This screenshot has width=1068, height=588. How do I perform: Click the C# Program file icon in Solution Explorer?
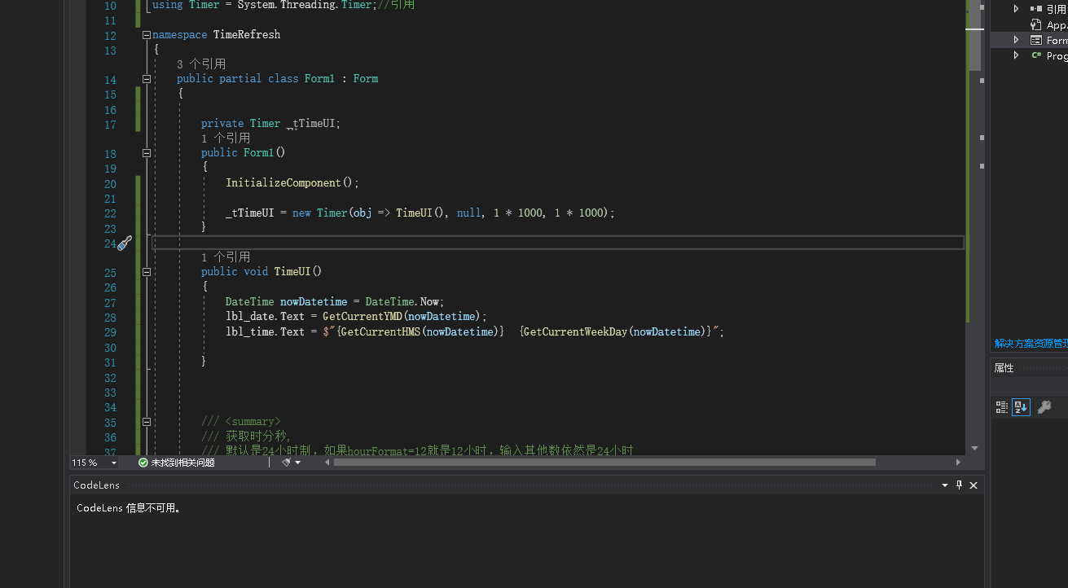[1036, 55]
